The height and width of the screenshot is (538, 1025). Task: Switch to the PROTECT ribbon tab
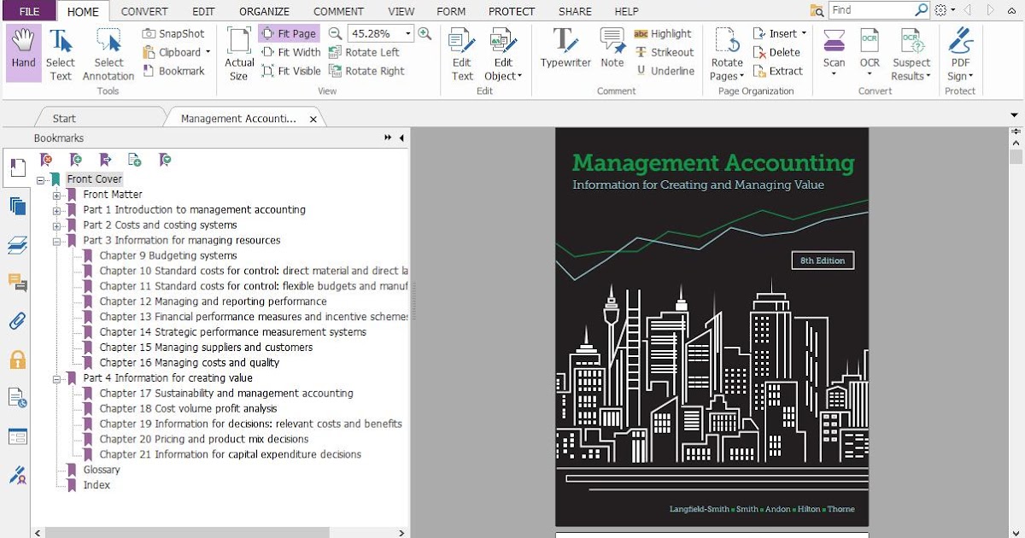(x=512, y=11)
